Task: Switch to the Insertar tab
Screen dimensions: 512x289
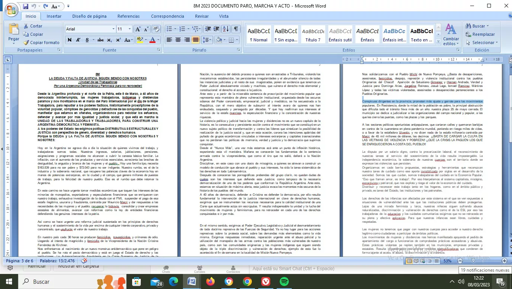Action: coord(54,16)
